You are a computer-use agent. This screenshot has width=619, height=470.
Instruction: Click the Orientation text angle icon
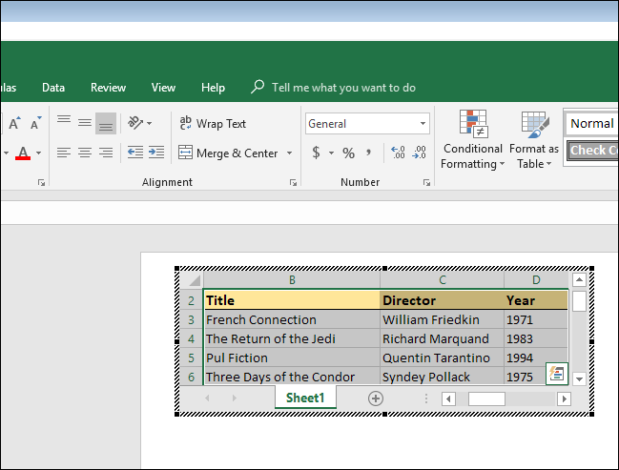coord(135,123)
